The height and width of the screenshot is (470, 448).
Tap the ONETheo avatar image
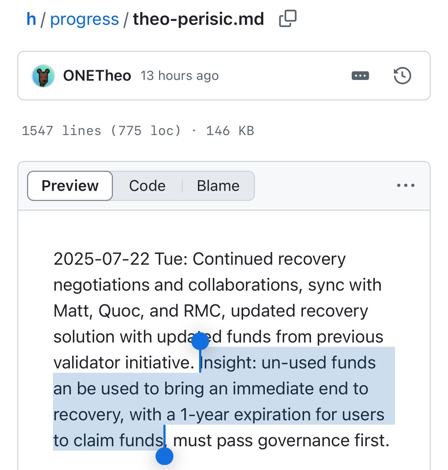coord(43,76)
